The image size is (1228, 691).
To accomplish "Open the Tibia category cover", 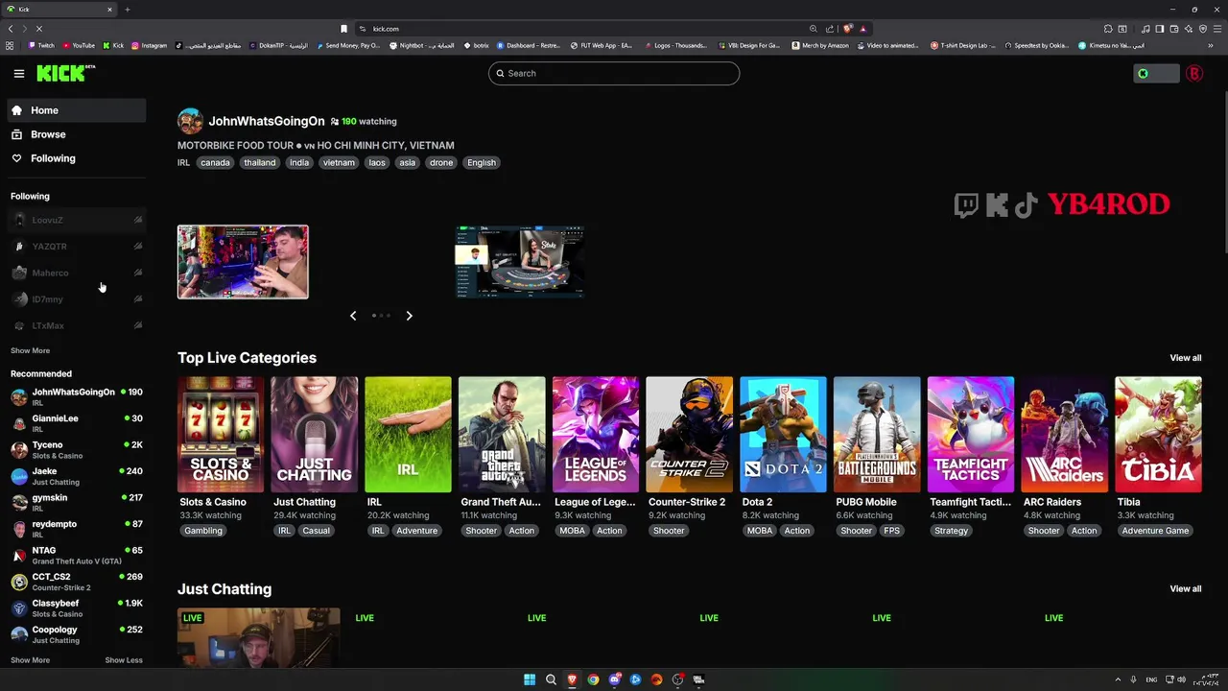I will [x=1158, y=435].
